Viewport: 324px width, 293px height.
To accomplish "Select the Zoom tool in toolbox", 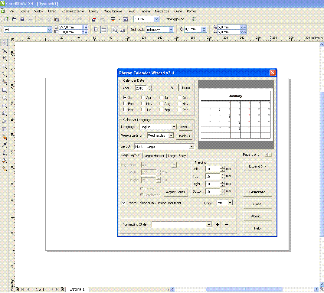I will click(4, 66).
